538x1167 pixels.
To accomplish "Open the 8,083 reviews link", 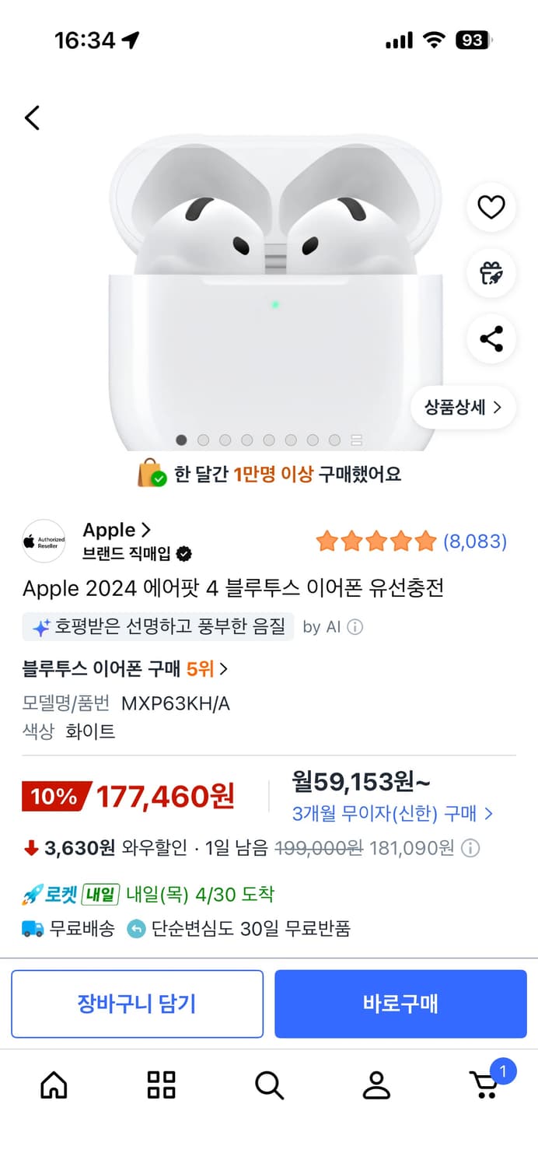I will 474,541.
